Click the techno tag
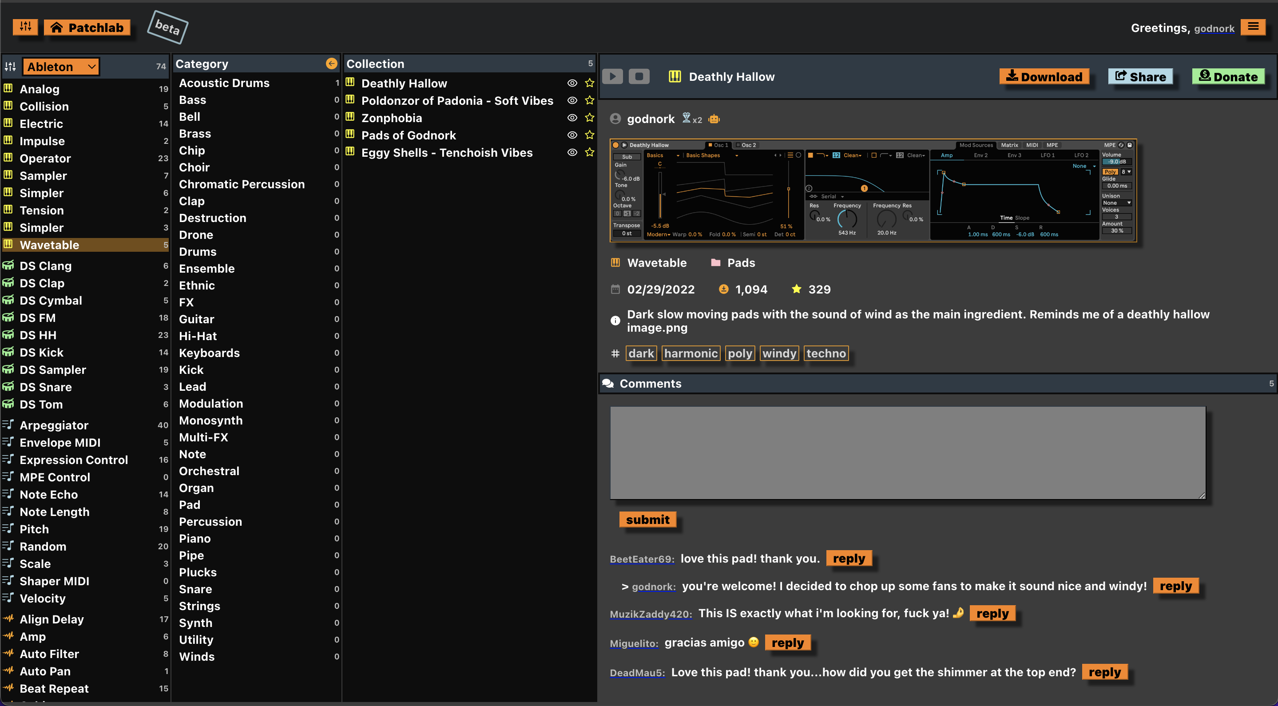Image resolution: width=1278 pixels, height=706 pixels. point(826,353)
